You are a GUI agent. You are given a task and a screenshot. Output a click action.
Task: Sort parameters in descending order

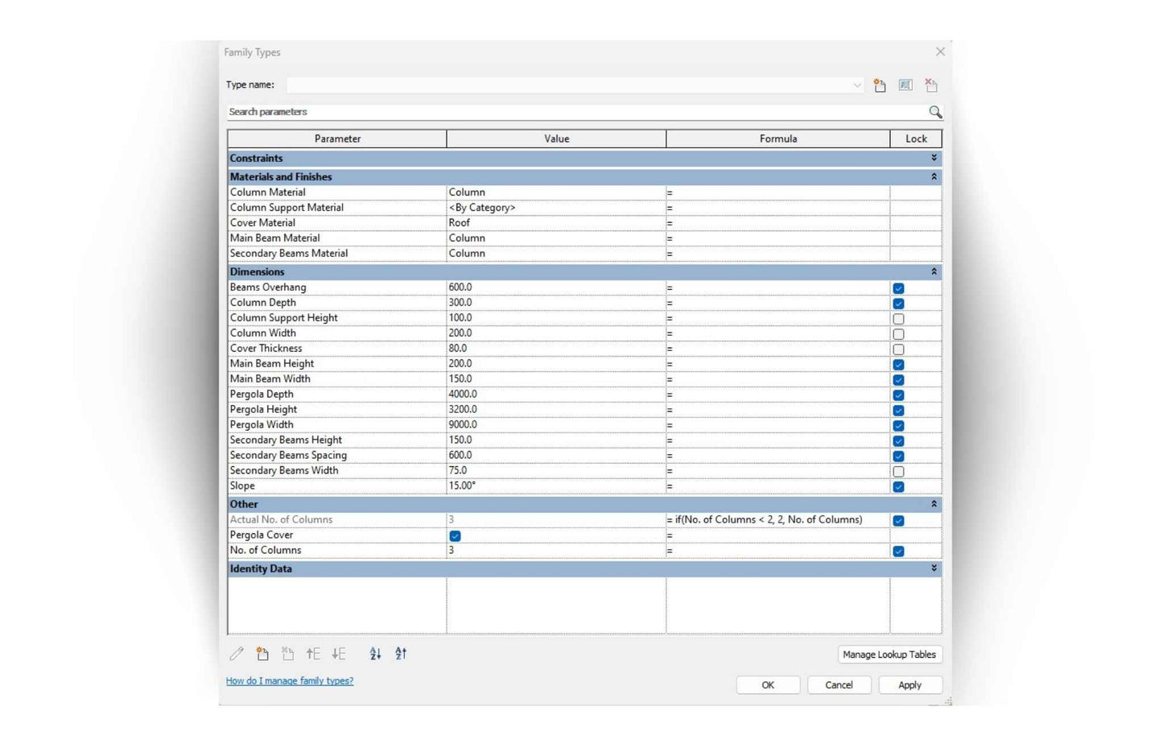[x=401, y=654]
